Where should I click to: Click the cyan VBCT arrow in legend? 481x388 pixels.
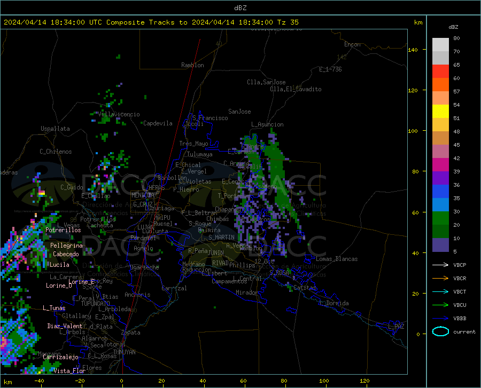[x=440, y=291]
